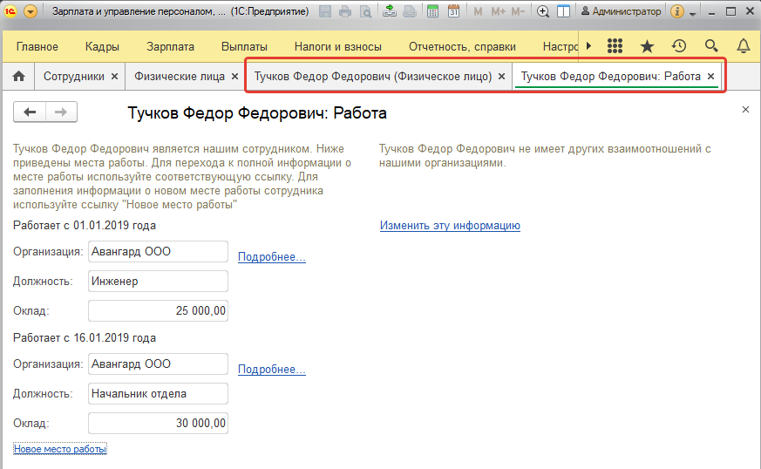Expand hidden sections with the arrow
This screenshot has width=761, height=469.
pos(588,46)
